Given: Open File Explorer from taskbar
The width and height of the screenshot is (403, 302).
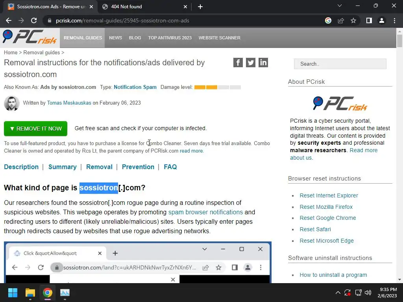Looking at the screenshot, I should click(x=30, y=293).
